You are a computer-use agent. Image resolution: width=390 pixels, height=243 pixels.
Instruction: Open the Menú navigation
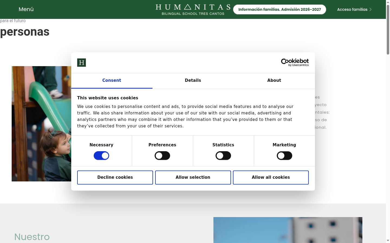(x=26, y=9)
